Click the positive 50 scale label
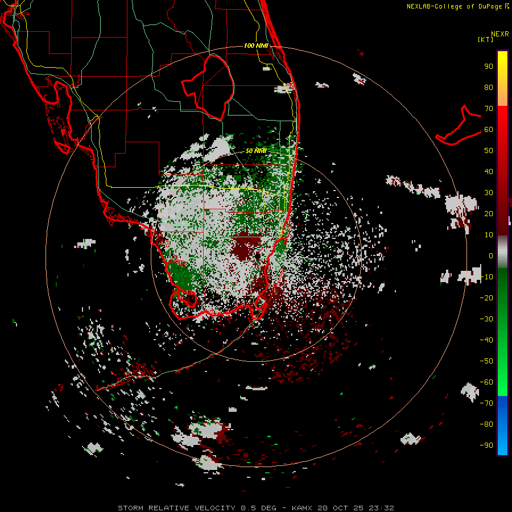This screenshot has height=512, width=512. coord(489,151)
